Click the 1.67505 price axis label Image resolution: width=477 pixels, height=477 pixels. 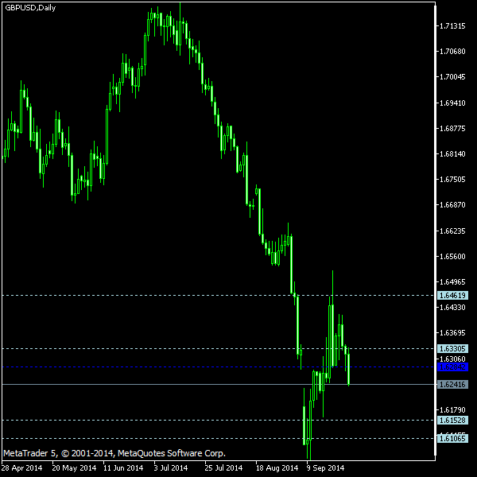[x=452, y=180]
